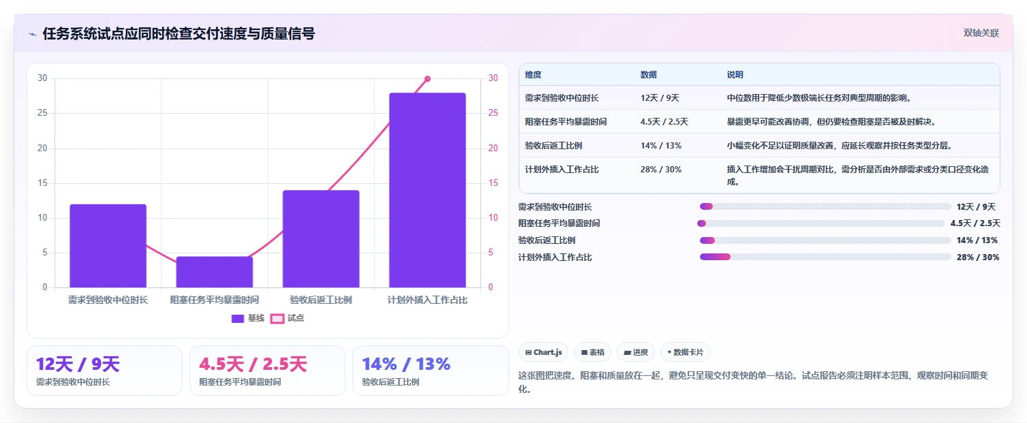Click the 维度 table column header
1027x423 pixels.
pos(533,75)
